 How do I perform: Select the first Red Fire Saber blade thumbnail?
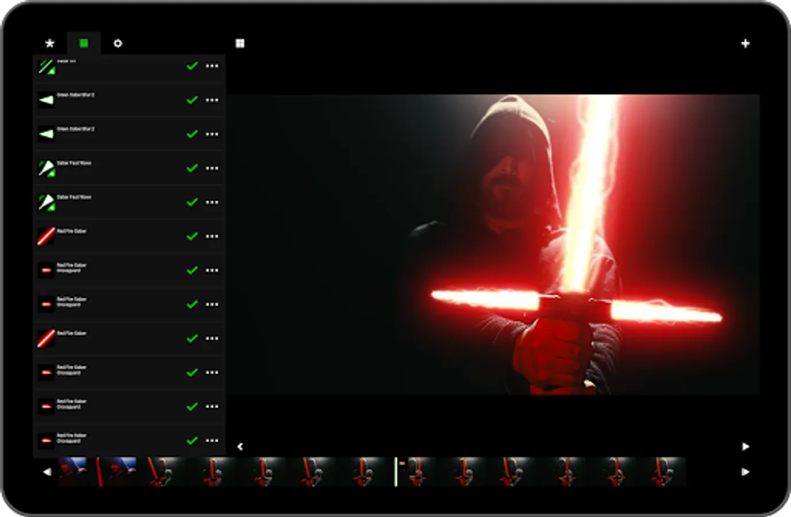click(47, 236)
